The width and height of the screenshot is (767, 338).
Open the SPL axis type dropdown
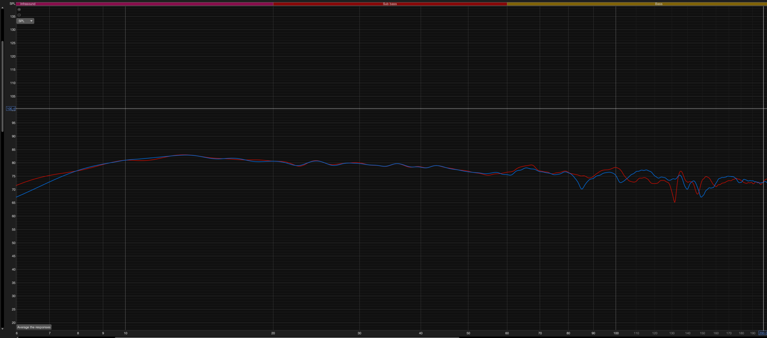coord(25,21)
